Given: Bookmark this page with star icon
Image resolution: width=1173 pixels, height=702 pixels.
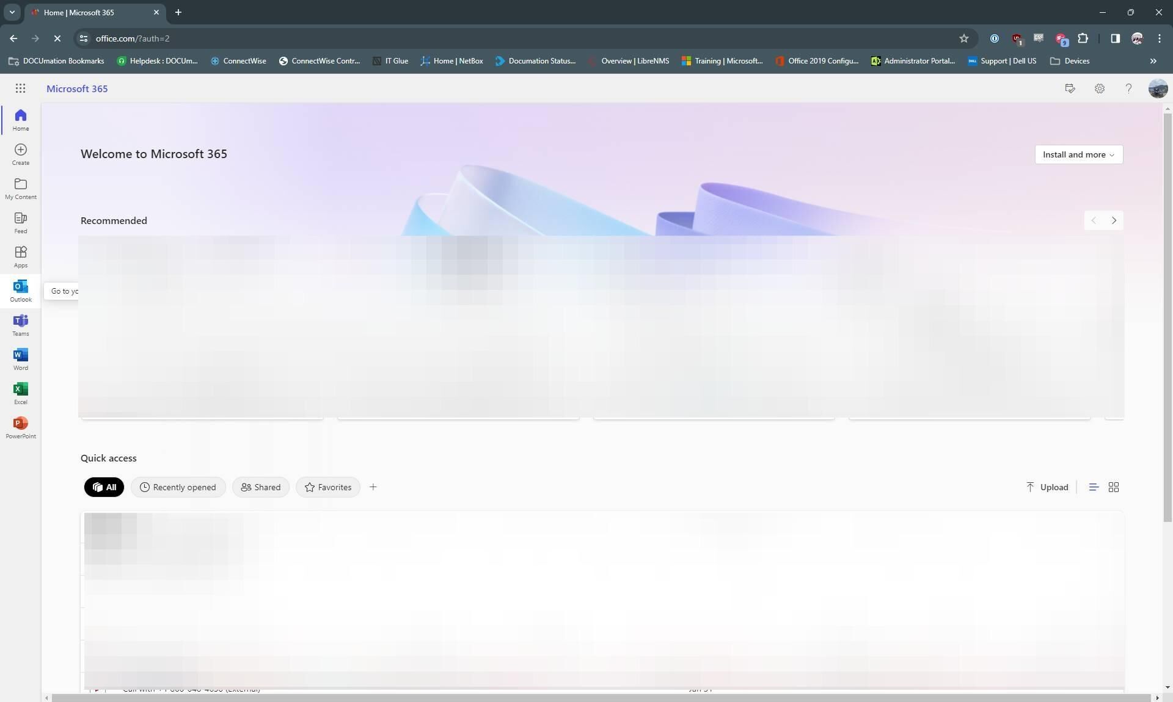Looking at the screenshot, I should click(x=963, y=38).
